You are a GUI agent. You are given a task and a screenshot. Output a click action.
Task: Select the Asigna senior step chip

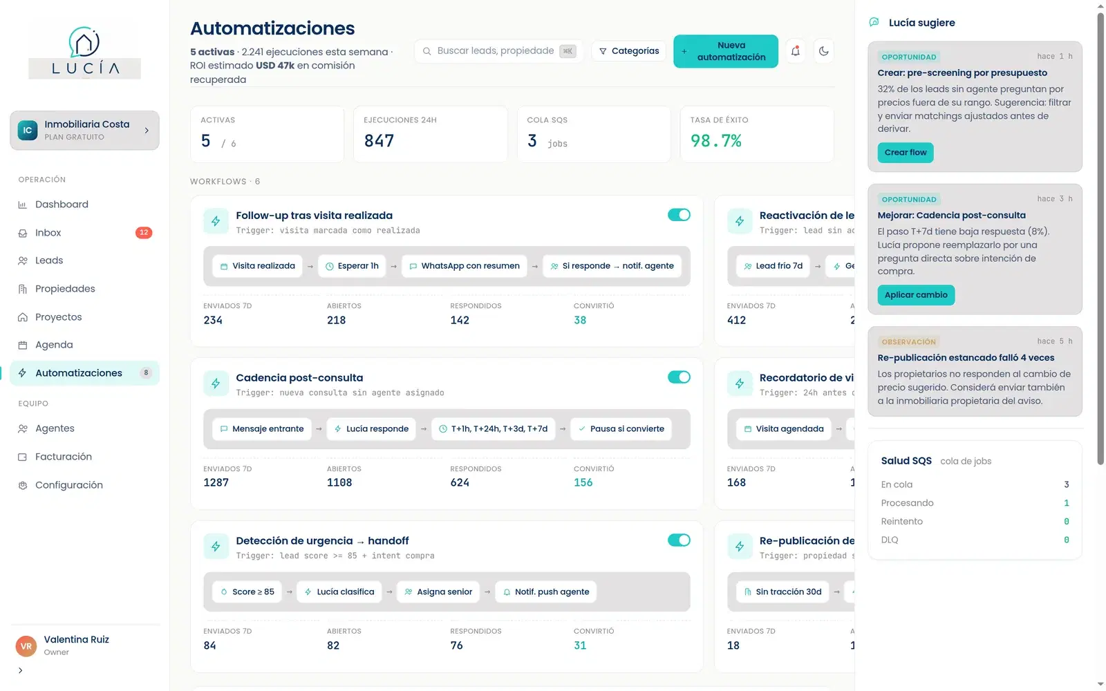pyautogui.click(x=438, y=592)
